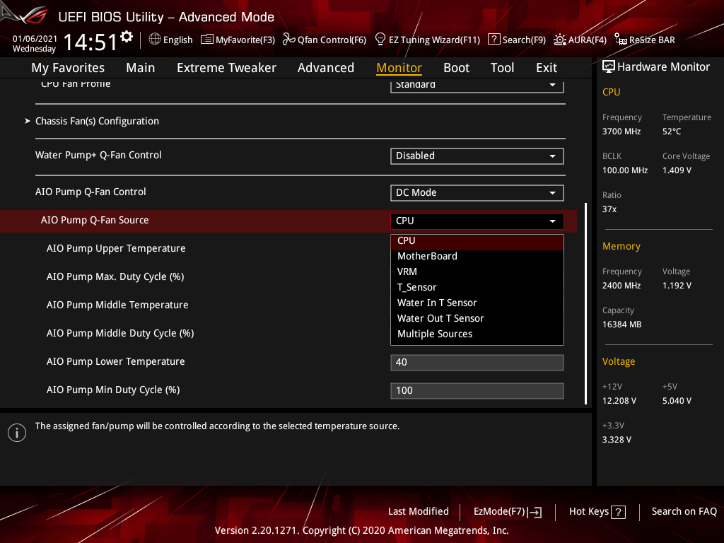
Task: Open the Tool tab
Action: pos(502,68)
